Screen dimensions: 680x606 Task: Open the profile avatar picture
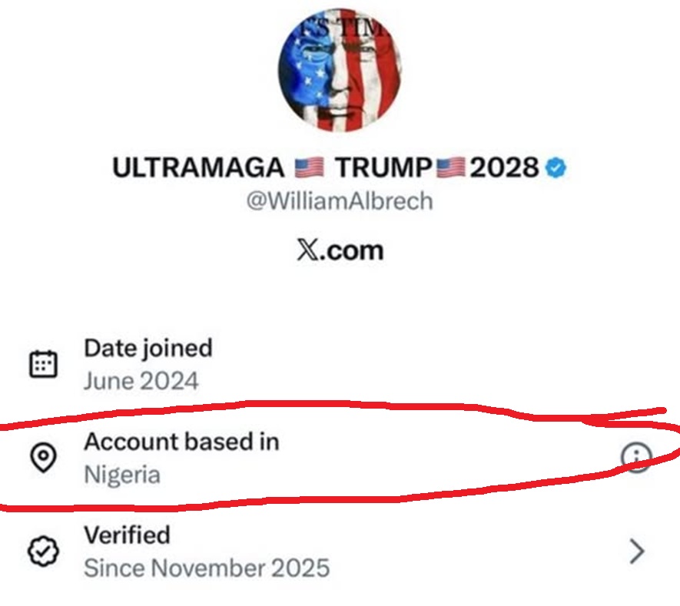339,71
